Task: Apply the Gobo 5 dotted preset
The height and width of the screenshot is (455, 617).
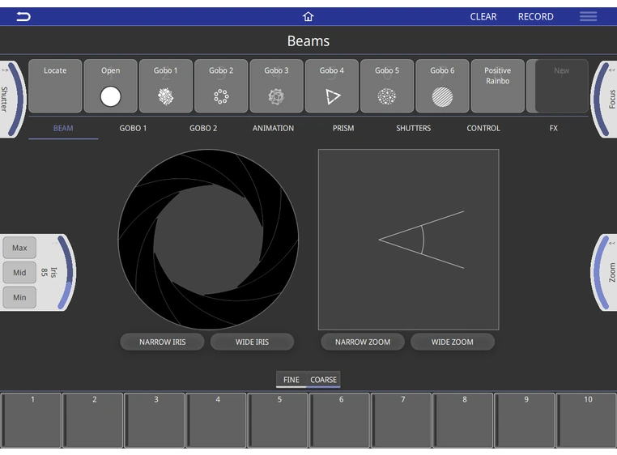Action: point(387,86)
